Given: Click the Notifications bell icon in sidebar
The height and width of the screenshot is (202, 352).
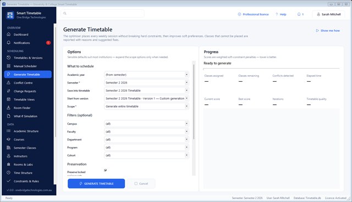Looking at the screenshot, I should point(9,43).
